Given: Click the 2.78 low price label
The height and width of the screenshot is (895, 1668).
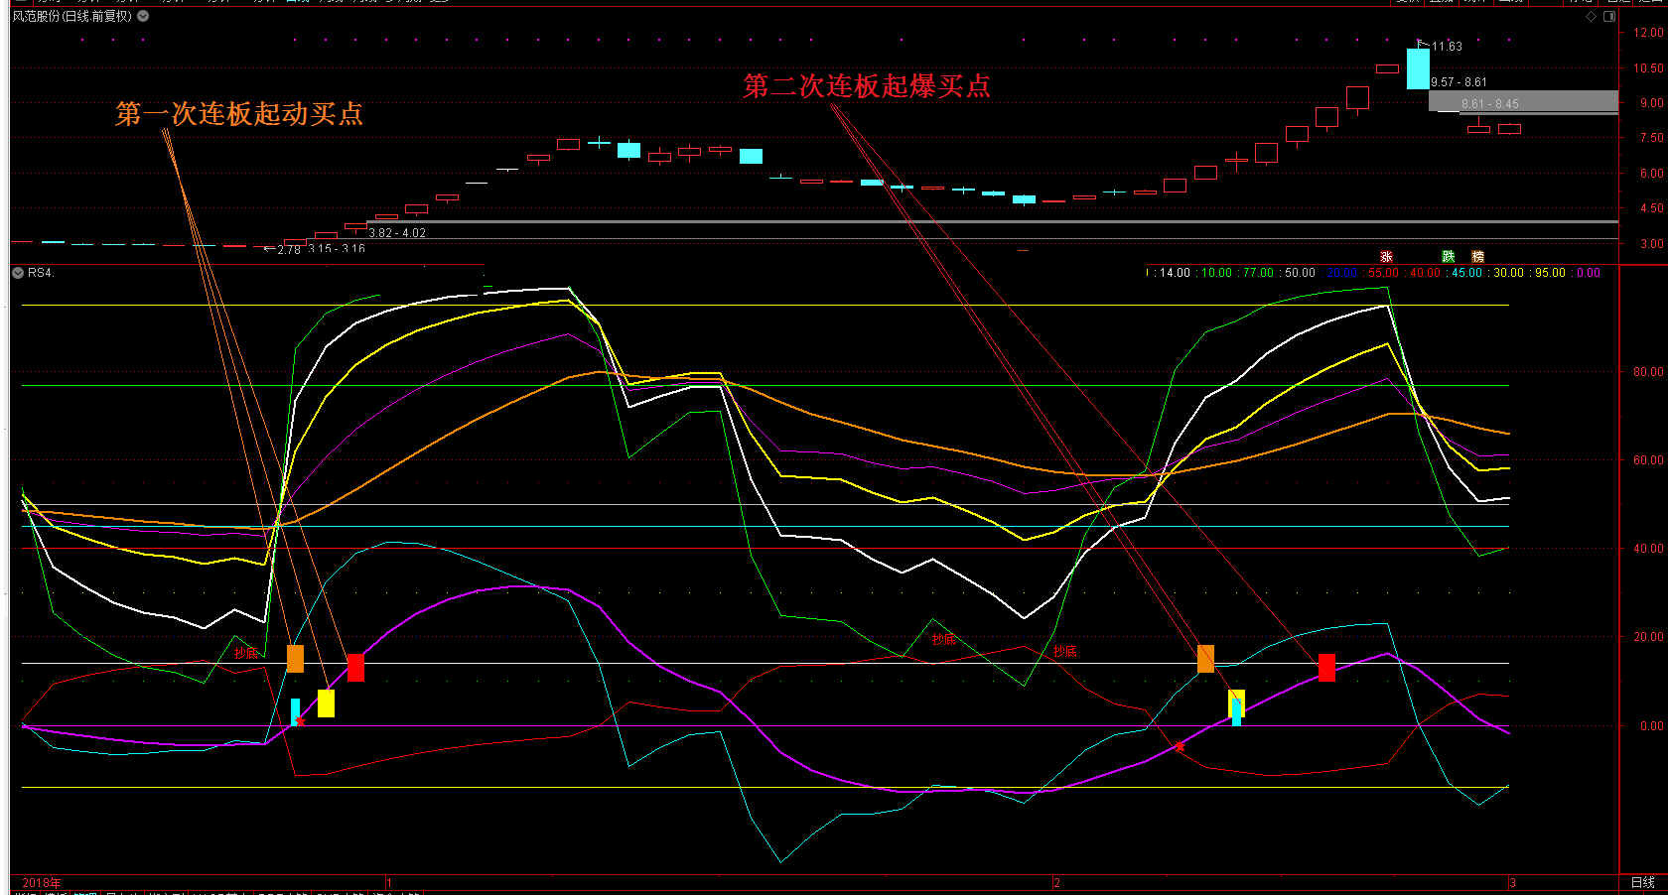Looking at the screenshot, I should [289, 249].
